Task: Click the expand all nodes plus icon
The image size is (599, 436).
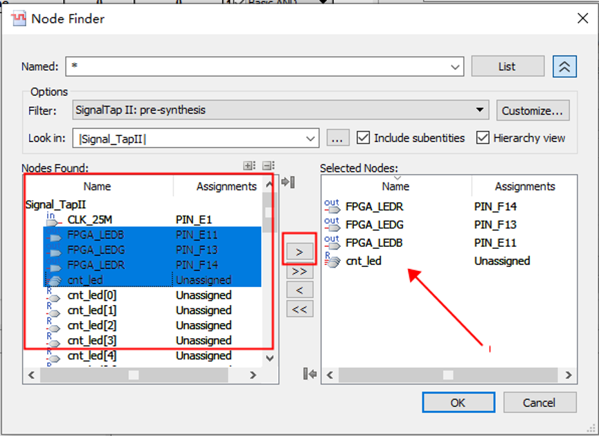Action: [249, 166]
